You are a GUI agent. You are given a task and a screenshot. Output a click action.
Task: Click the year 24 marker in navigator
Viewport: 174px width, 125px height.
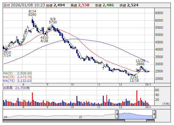coord(5,117)
